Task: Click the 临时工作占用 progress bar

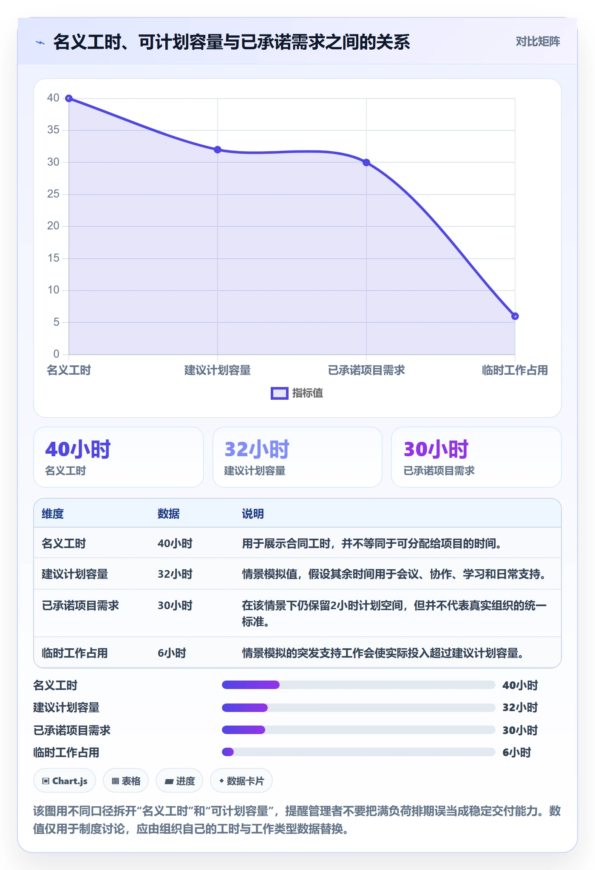Action: (x=359, y=752)
